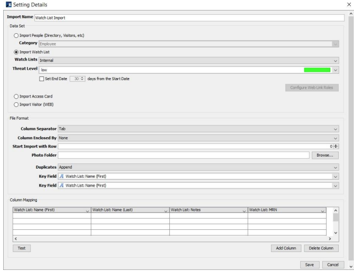Enable the Set End Date checkbox
Screen dimensions: 354x271
42,79
